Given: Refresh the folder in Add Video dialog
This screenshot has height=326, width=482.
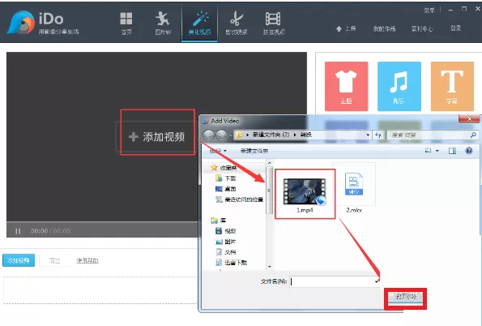Looking at the screenshot, I should click(x=377, y=135).
